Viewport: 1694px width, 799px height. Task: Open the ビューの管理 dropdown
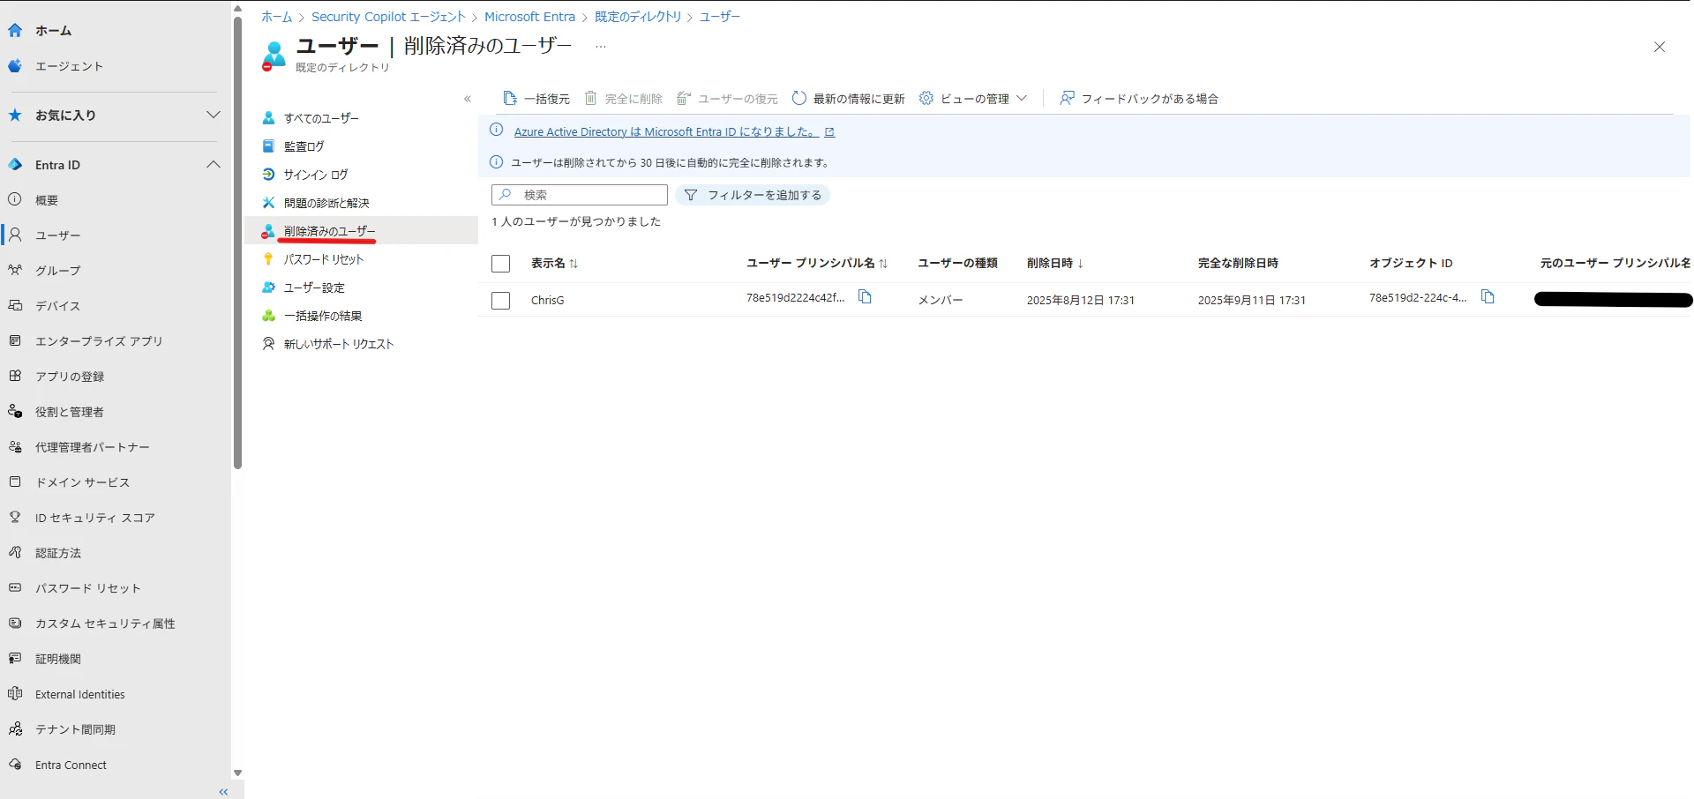click(x=973, y=99)
